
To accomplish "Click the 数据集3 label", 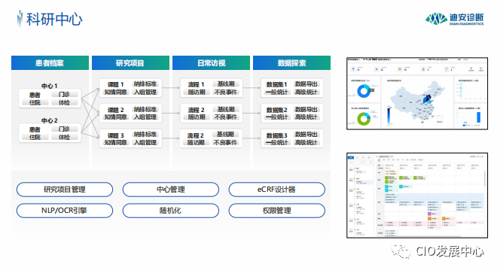I will pyautogui.click(x=277, y=135).
